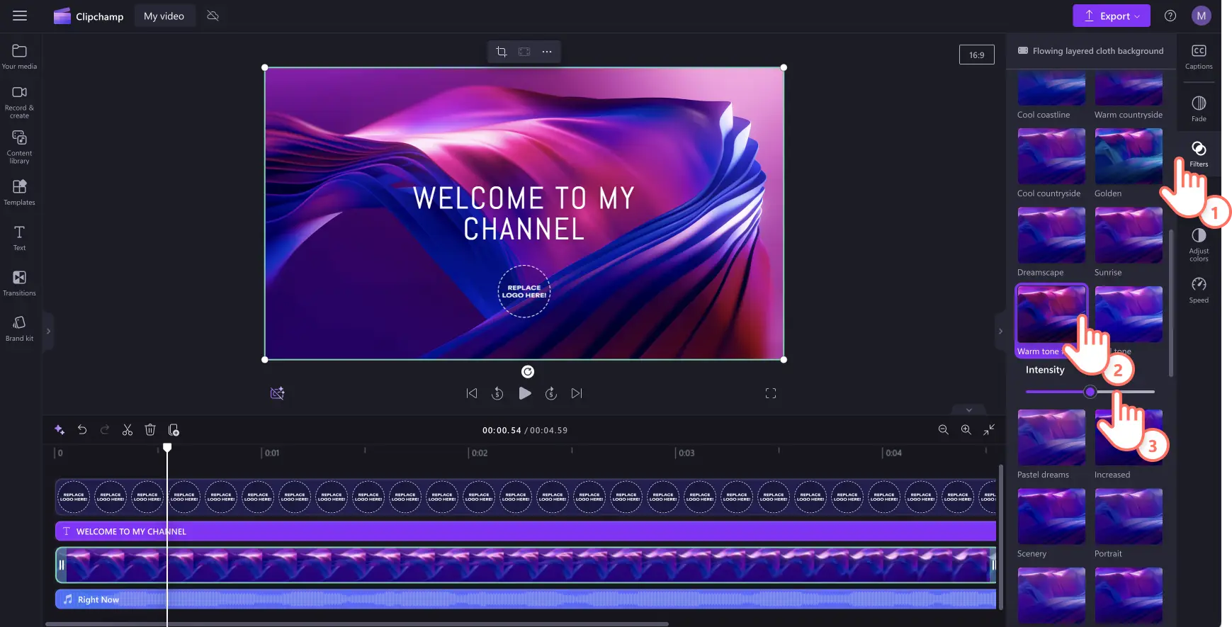This screenshot has height=627, width=1232.
Task: Adjust the Intensity slider
Action: click(x=1090, y=392)
